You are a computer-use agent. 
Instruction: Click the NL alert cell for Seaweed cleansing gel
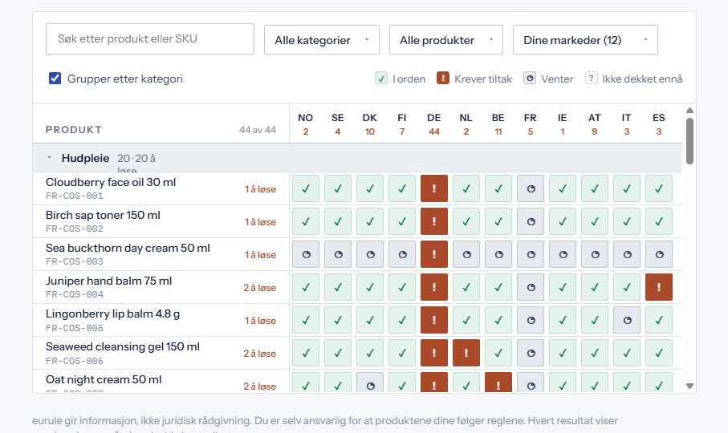(466, 354)
